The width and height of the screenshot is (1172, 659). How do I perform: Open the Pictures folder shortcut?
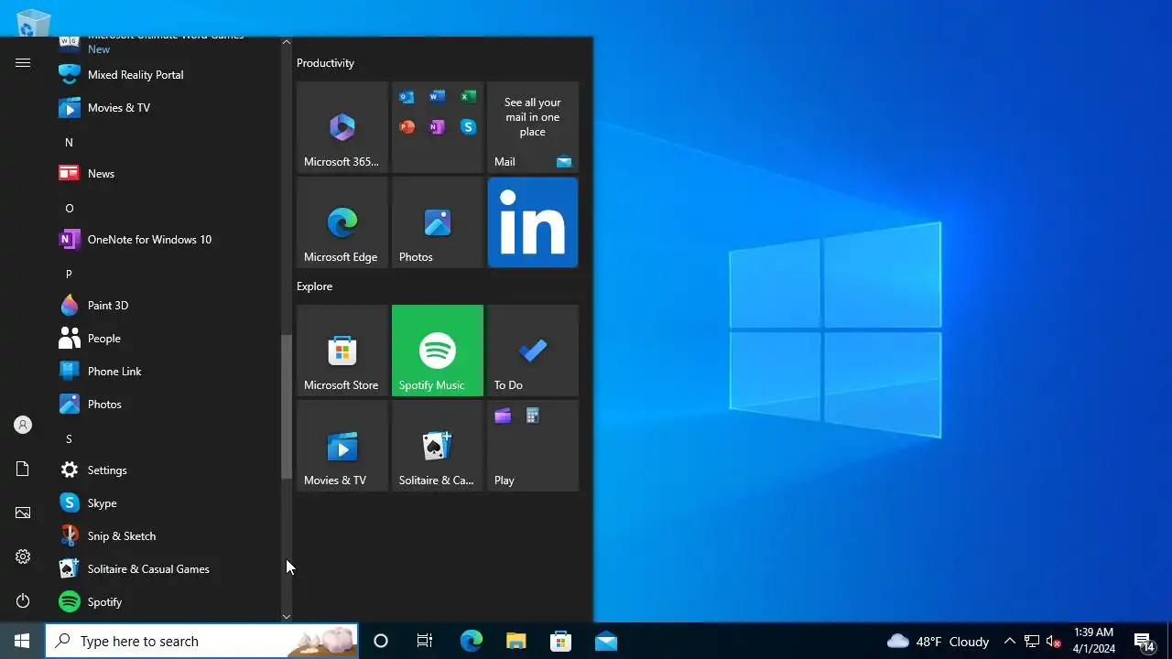[x=23, y=513]
